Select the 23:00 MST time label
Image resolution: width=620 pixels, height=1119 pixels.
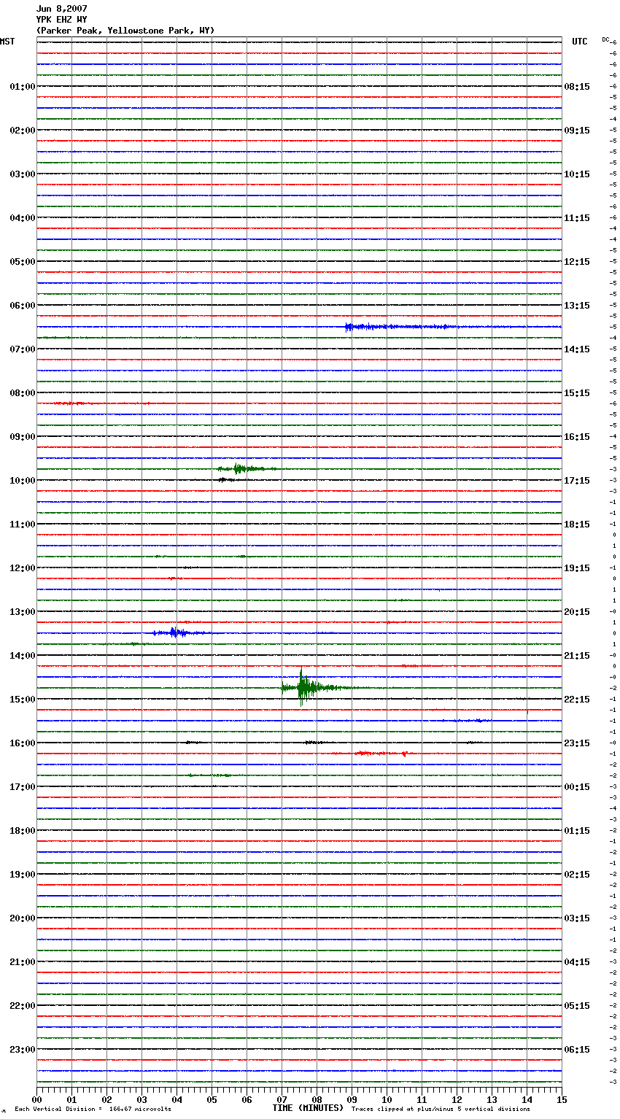pos(23,1050)
